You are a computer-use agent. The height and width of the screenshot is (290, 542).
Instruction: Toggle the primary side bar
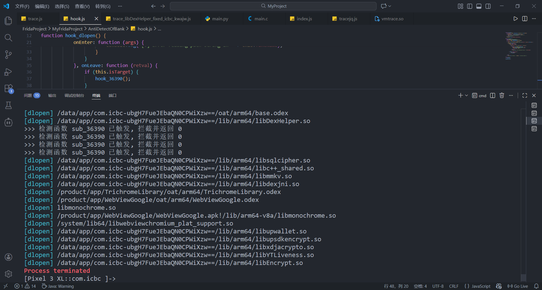pos(470,6)
